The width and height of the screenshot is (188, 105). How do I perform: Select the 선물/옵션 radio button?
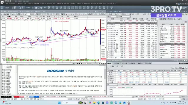[128, 14]
